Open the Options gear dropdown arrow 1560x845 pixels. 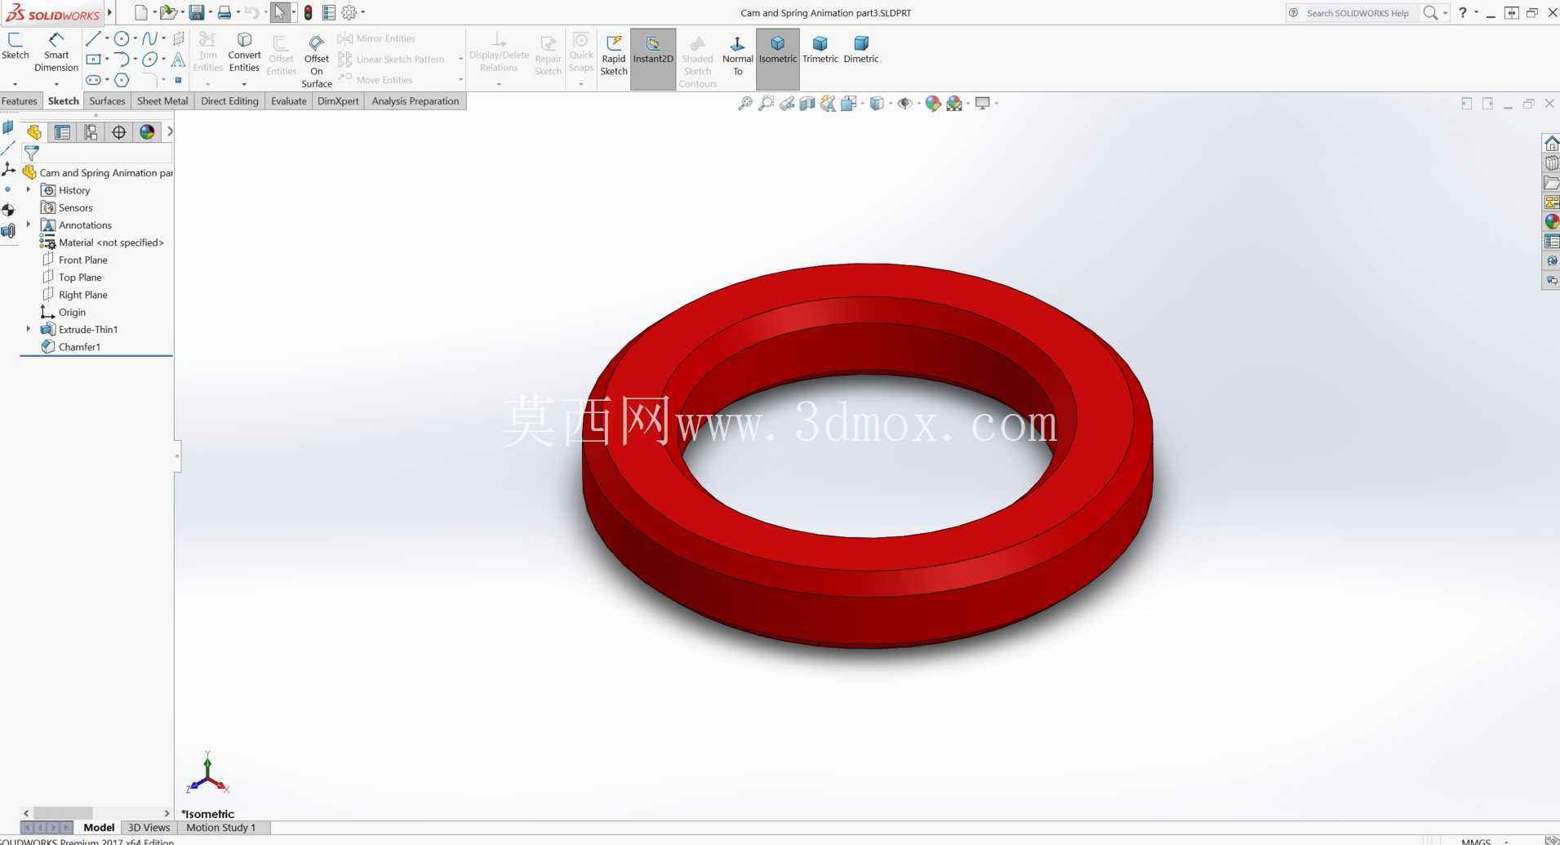tap(363, 12)
